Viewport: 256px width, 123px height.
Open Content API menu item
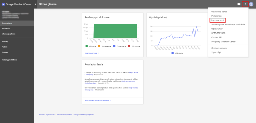pyautogui.click(x=217, y=37)
